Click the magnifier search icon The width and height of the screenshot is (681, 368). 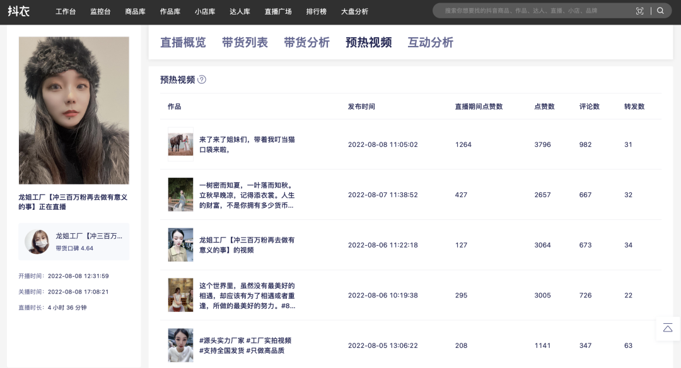click(x=660, y=11)
